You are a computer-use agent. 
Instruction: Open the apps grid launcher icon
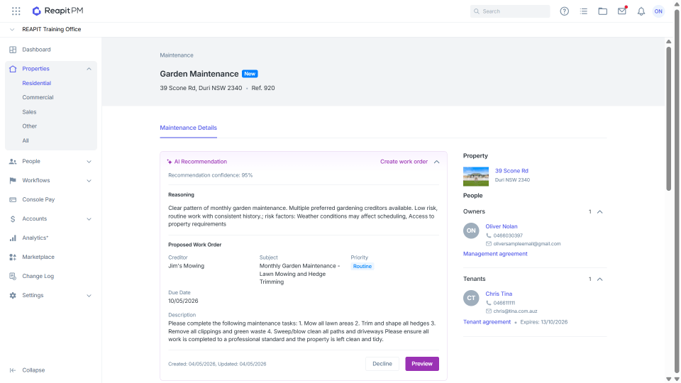[16, 11]
